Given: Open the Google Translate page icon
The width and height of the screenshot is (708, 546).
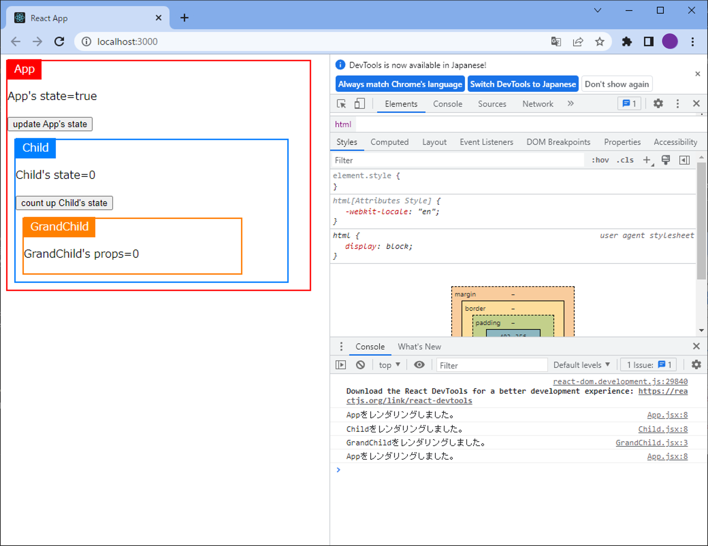Looking at the screenshot, I should tap(556, 42).
